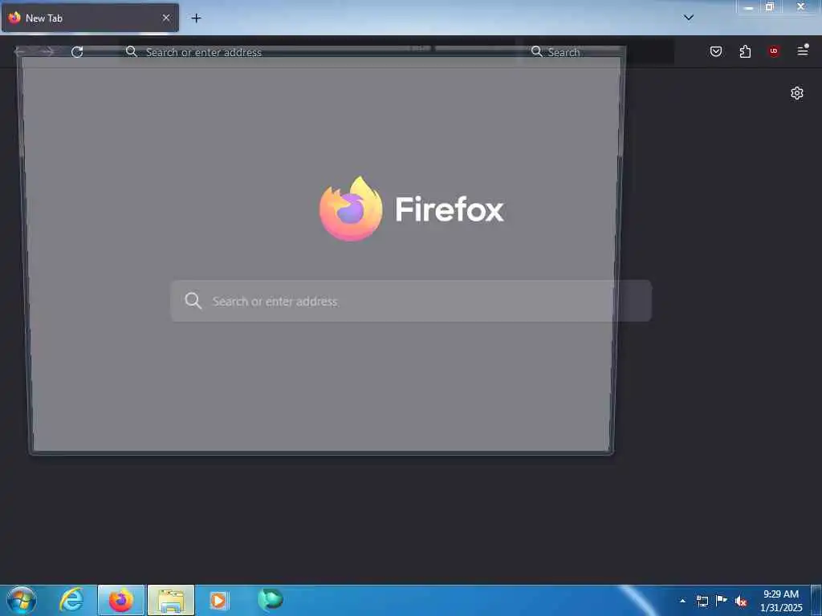This screenshot has width=822, height=616.
Task: Launch Internet Explorer from taskbar
Action: click(x=71, y=600)
